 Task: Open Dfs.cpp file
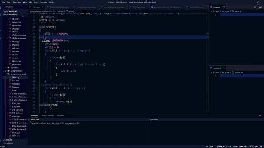[15, 28]
